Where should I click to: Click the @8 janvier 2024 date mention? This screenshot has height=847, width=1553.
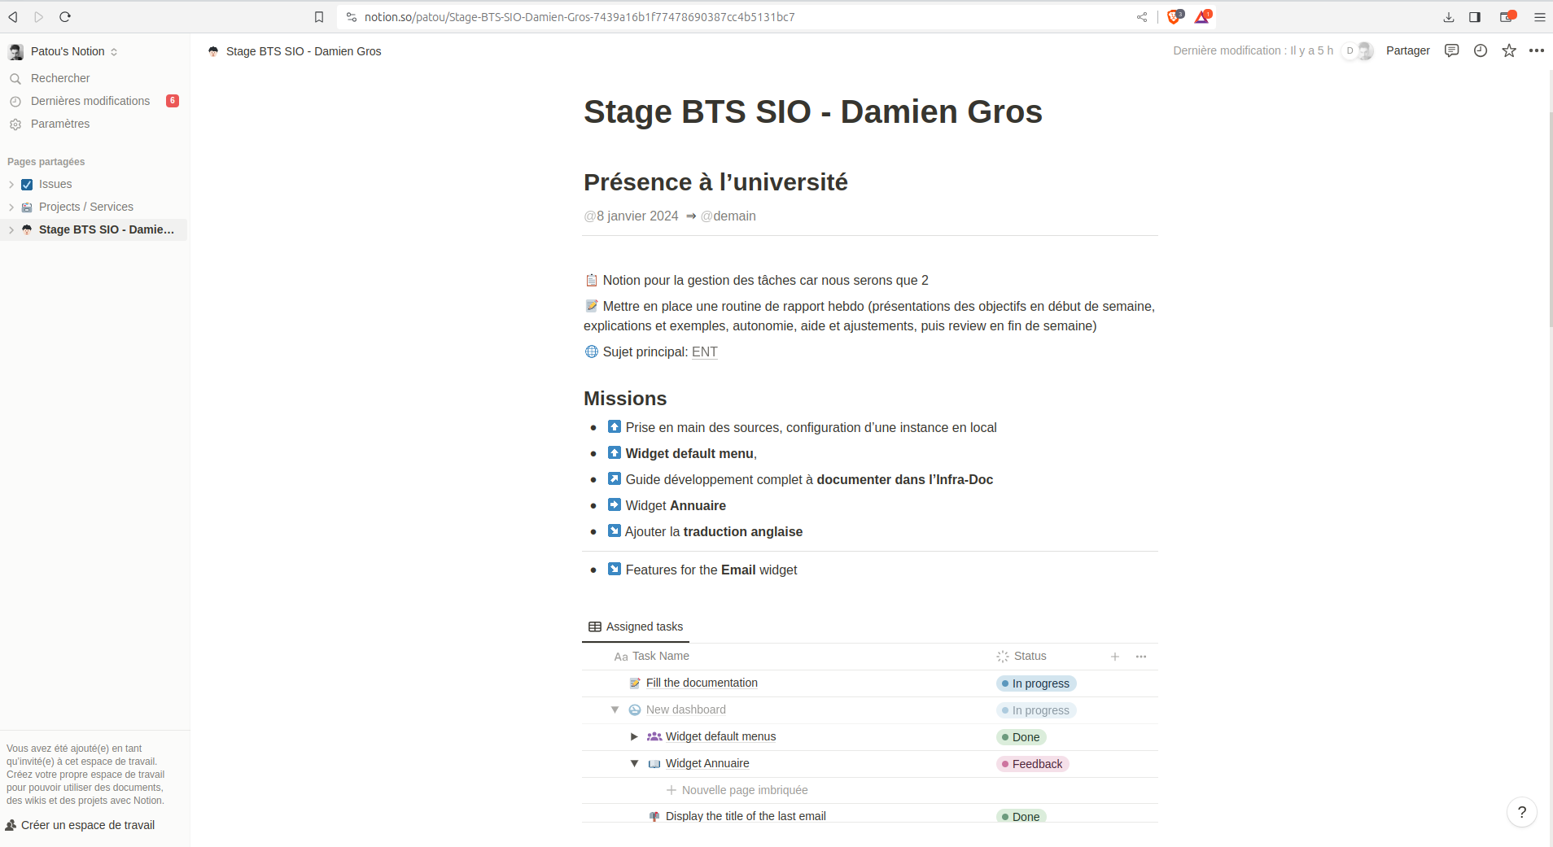pos(631,216)
